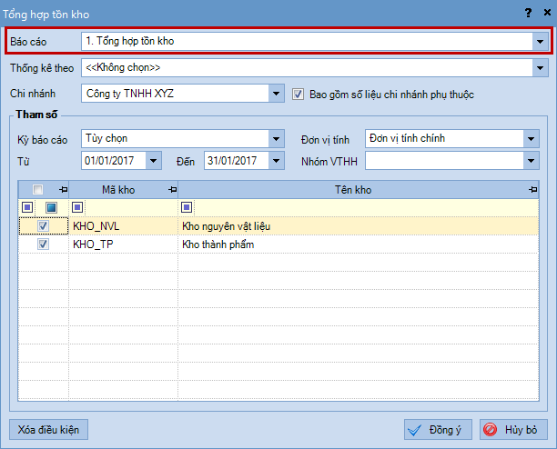Click pin icon in checkbox column header
Screen dimensions: 557x449
[x=63, y=189]
